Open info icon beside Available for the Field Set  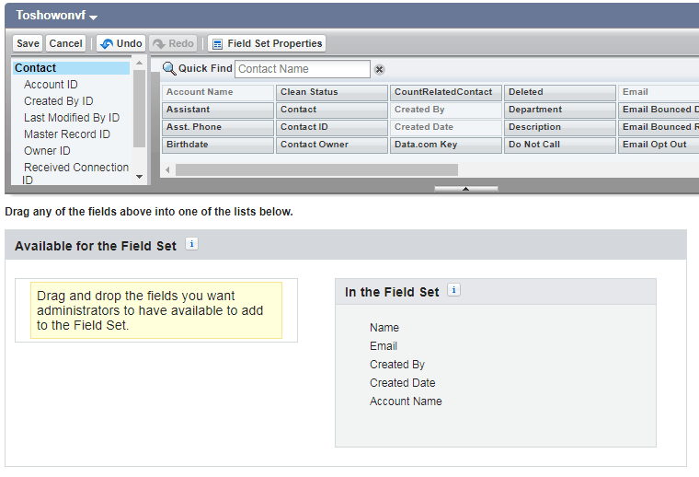coord(191,244)
